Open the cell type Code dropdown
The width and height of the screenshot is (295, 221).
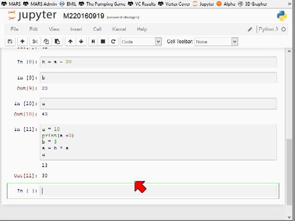pyautogui.click(x=141, y=42)
